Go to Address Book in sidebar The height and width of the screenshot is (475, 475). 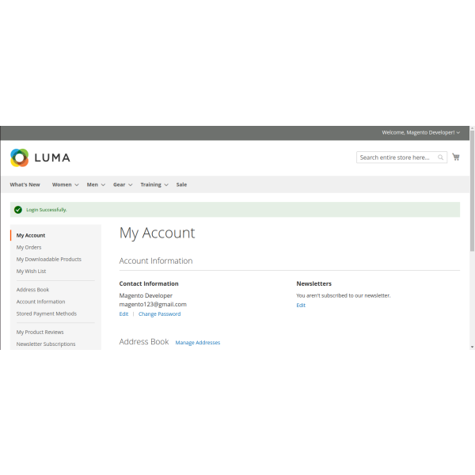[x=32, y=290]
